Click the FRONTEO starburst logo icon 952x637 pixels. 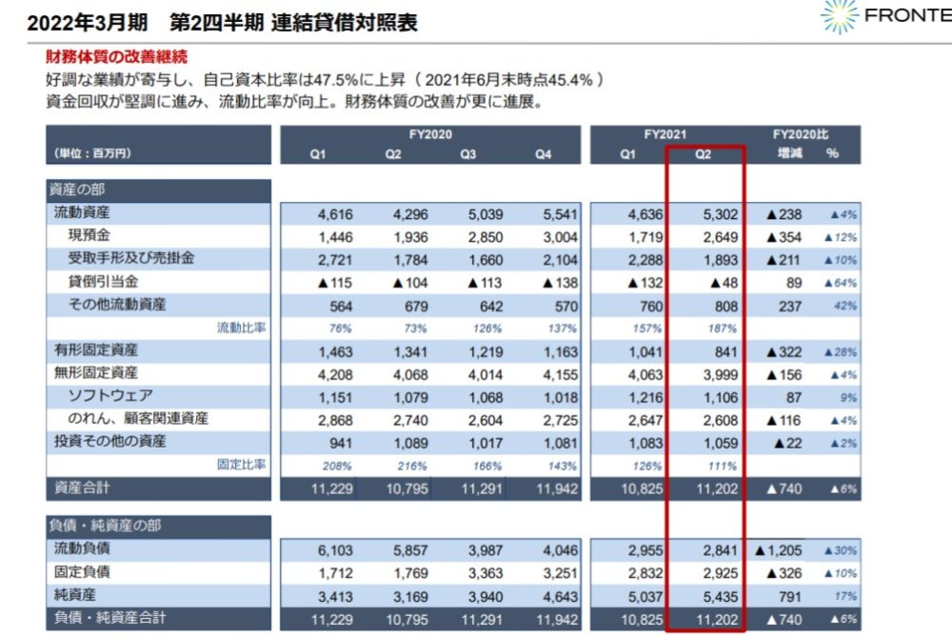[x=838, y=16]
